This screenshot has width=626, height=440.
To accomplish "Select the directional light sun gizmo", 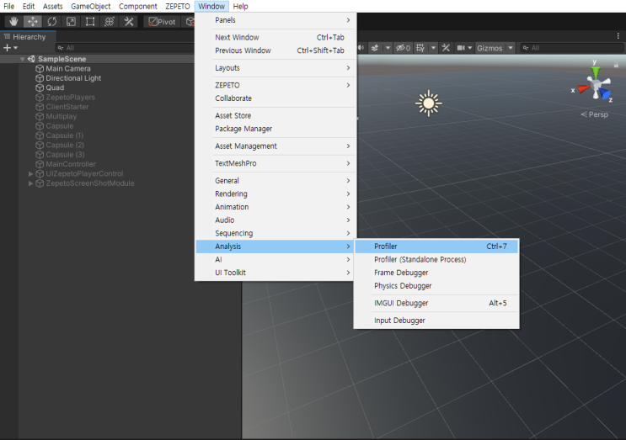I will [x=428, y=103].
